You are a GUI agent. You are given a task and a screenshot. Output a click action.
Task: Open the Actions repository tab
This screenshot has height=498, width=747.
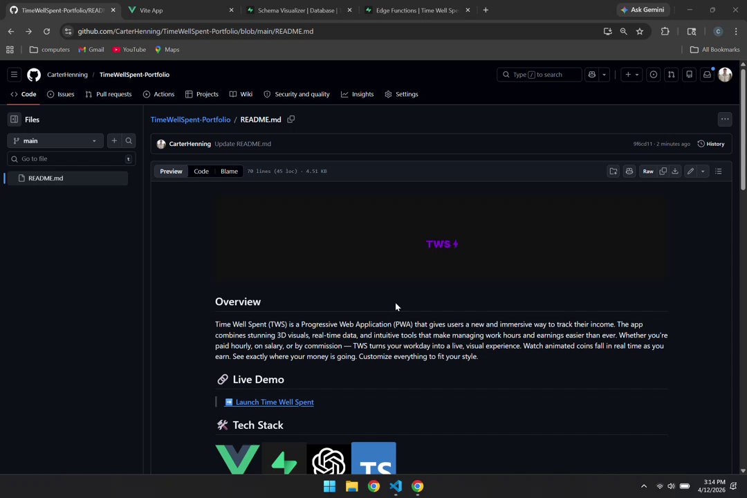point(158,94)
